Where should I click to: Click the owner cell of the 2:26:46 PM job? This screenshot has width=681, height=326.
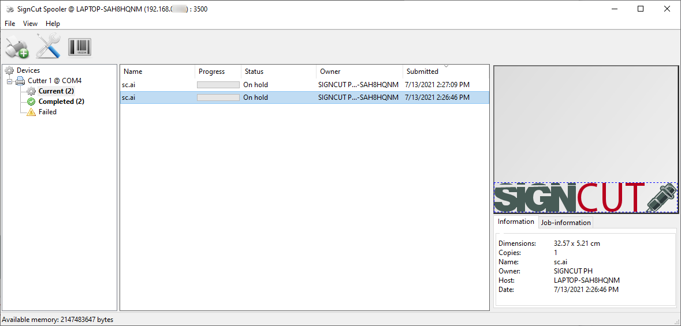(358, 98)
